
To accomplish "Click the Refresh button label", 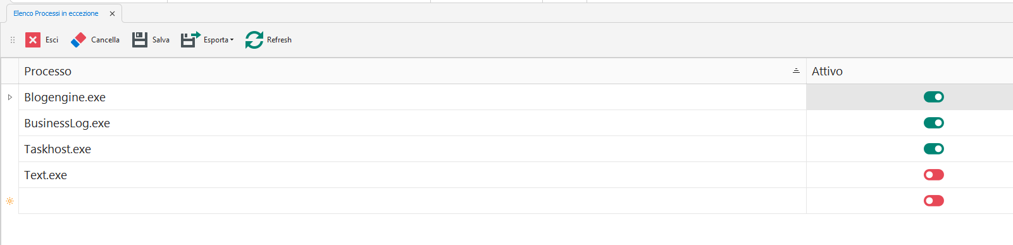I will click(x=279, y=40).
